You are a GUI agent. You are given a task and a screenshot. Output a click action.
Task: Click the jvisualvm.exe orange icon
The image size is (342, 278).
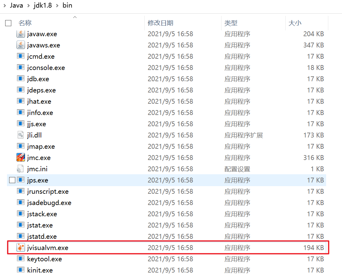point(20,248)
